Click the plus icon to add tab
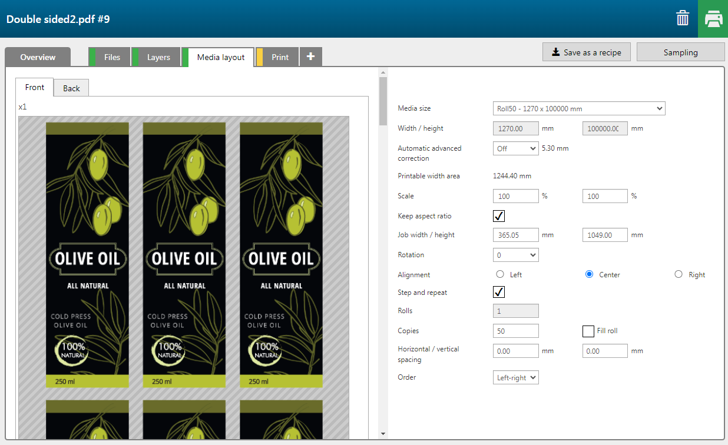Viewport: 728px width, 445px height. click(311, 57)
